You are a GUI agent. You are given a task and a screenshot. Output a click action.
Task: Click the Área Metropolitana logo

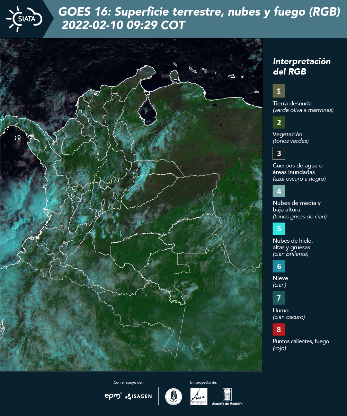pos(199,397)
